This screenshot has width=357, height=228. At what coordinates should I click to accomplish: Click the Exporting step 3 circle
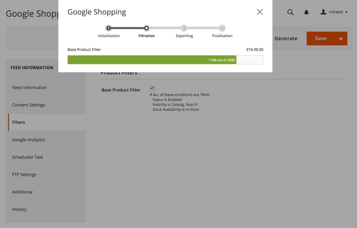tap(184, 28)
